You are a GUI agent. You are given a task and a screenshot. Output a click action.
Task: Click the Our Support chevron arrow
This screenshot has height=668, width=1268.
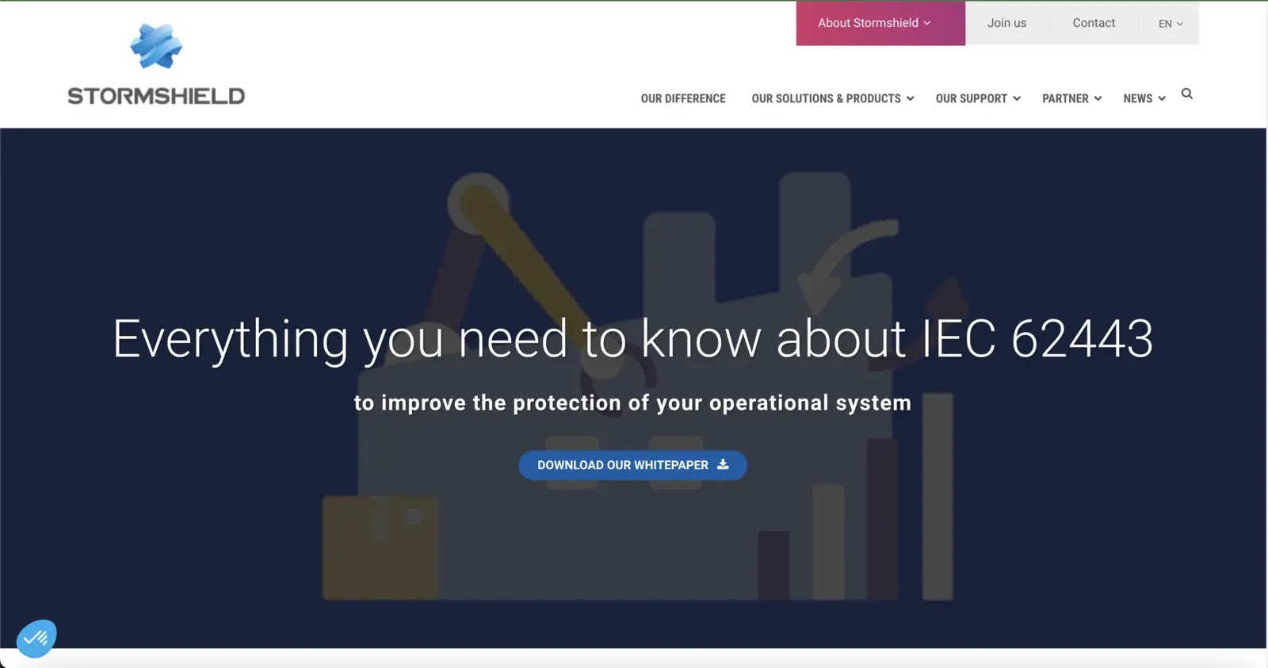tap(1017, 99)
